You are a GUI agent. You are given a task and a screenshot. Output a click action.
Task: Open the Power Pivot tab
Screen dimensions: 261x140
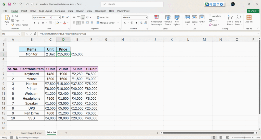tap(123, 11)
